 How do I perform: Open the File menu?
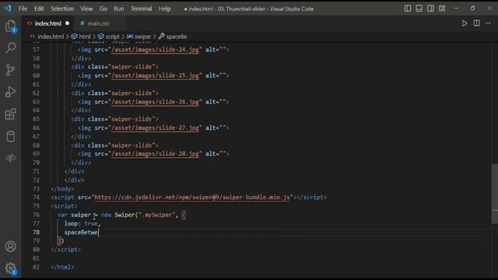pyautogui.click(x=23, y=9)
